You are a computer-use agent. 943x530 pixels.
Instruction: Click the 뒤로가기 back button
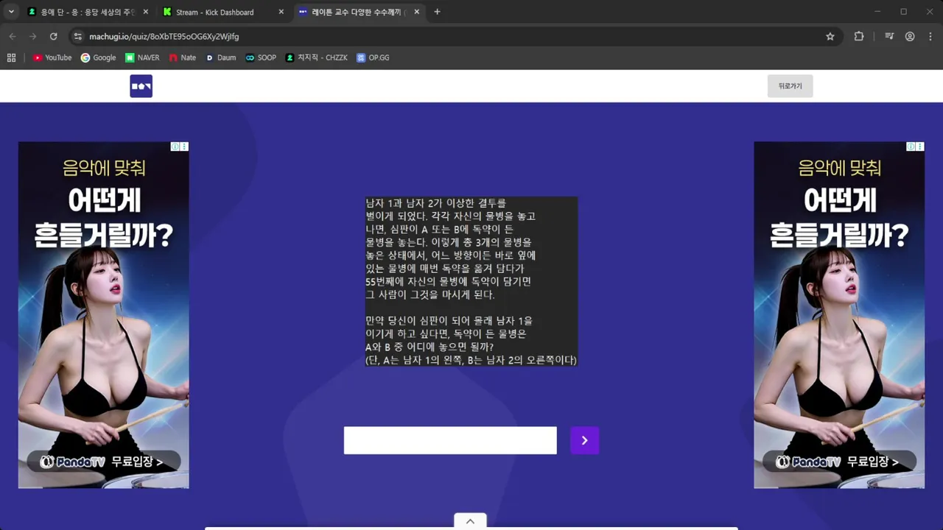click(x=790, y=86)
